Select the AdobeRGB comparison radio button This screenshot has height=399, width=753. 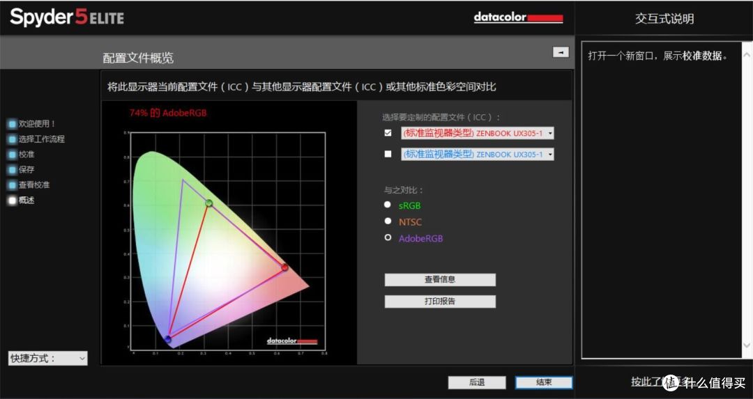point(388,237)
